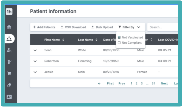Open the pill medication sidebar icon

point(9,85)
